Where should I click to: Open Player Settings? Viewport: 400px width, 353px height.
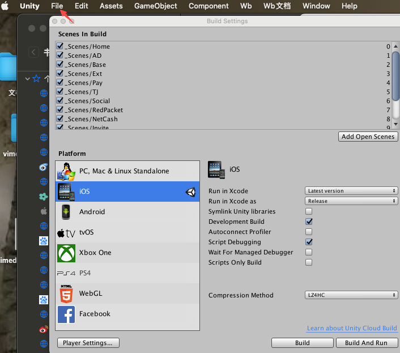pos(88,343)
